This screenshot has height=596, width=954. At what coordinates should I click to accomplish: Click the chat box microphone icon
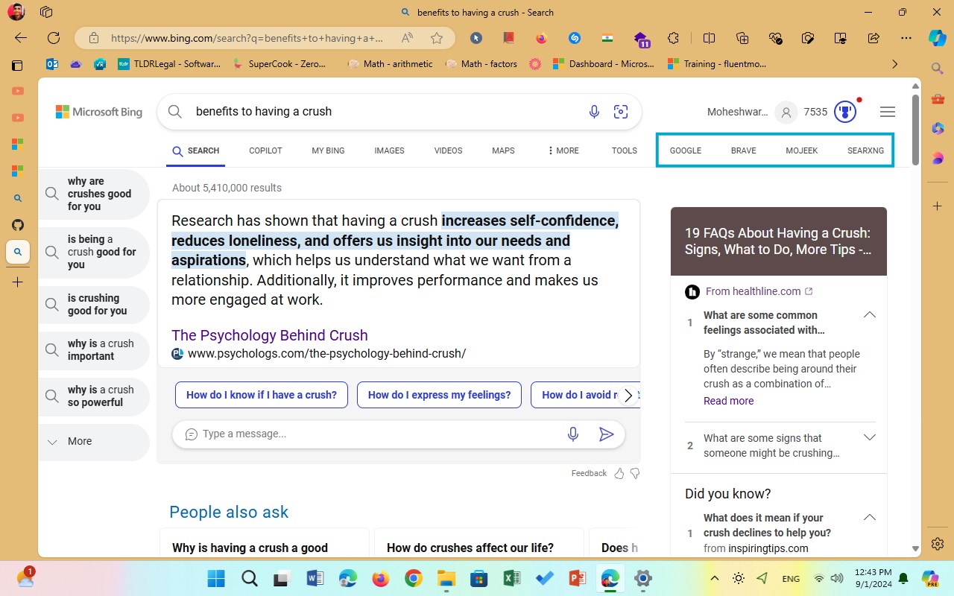(573, 434)
